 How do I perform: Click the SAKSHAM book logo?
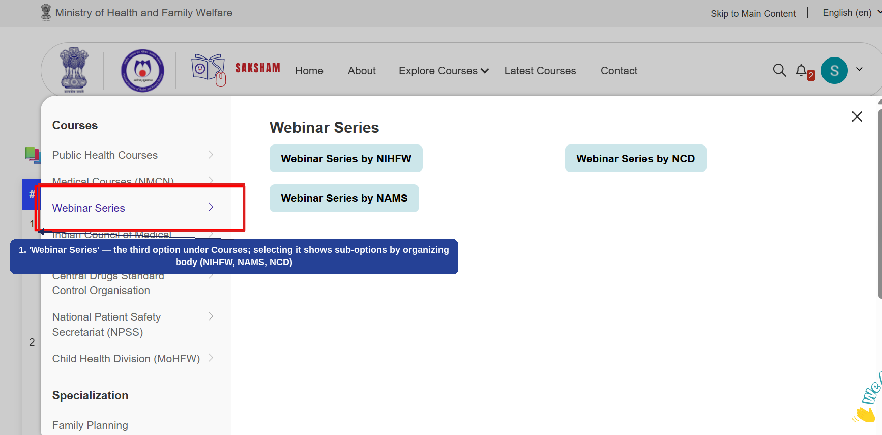tap(209, 70)
